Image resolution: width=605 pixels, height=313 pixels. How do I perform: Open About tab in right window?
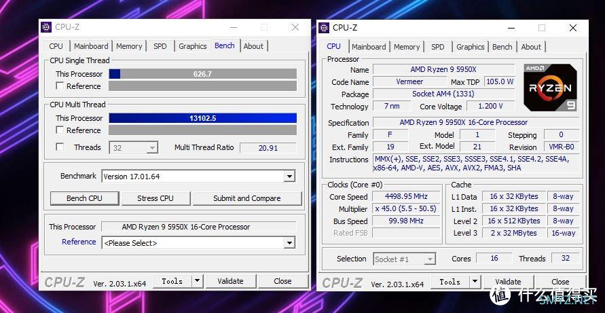click(x=531, y=47)
